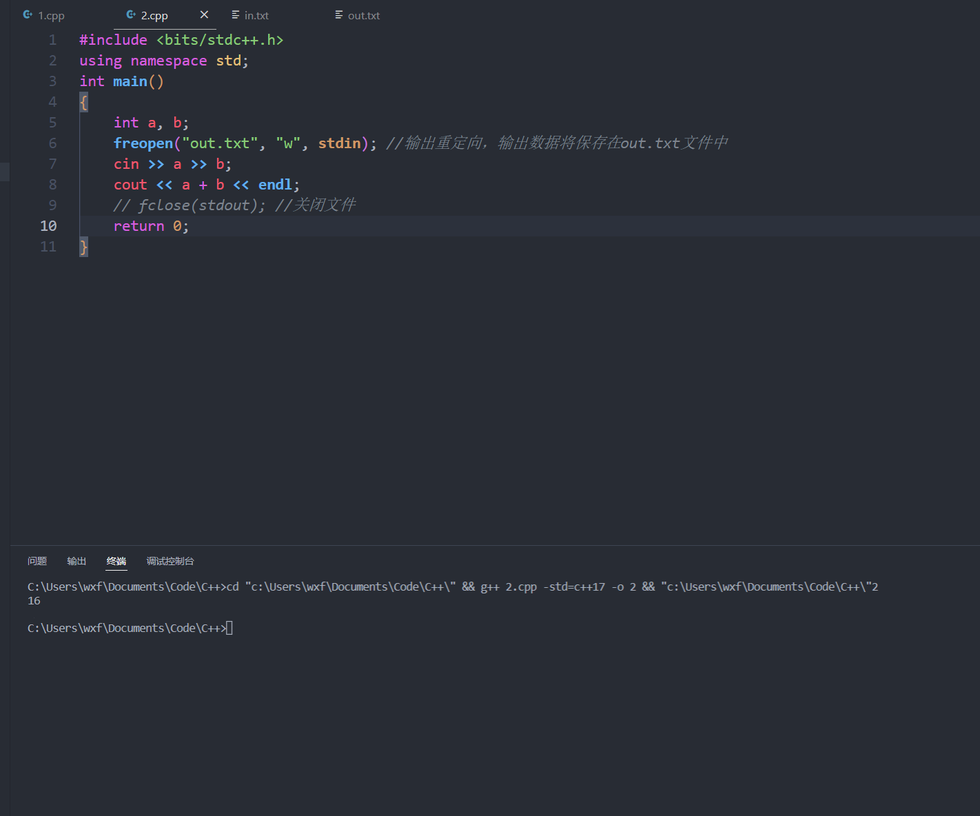
Task: Close the 2.cpp editor tab
Action: click(x=204, y=14)
